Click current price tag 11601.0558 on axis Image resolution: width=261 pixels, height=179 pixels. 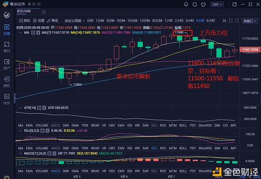click(250, 50)
